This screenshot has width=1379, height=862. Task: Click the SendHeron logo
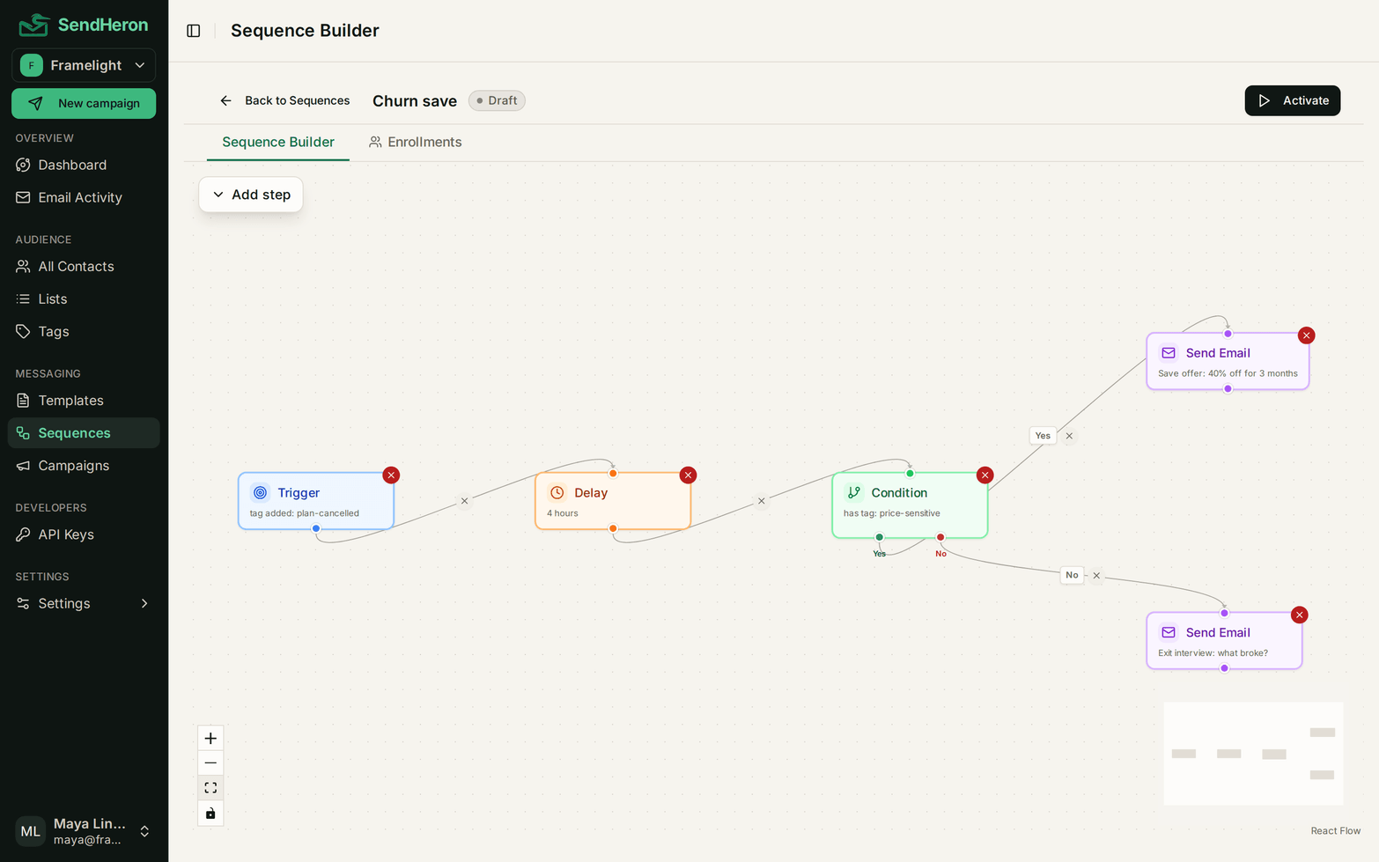tap(84, 25)
